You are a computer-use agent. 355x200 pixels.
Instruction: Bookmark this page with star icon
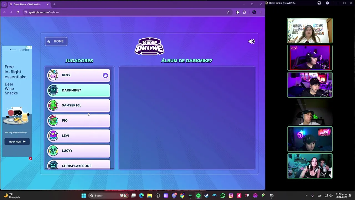tap(228, 12)
